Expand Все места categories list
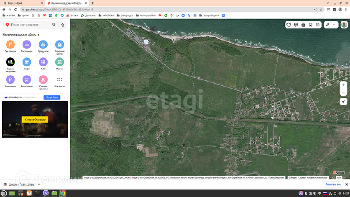The height and width of the screenshot is (197, 350). [x=59, y=80]
